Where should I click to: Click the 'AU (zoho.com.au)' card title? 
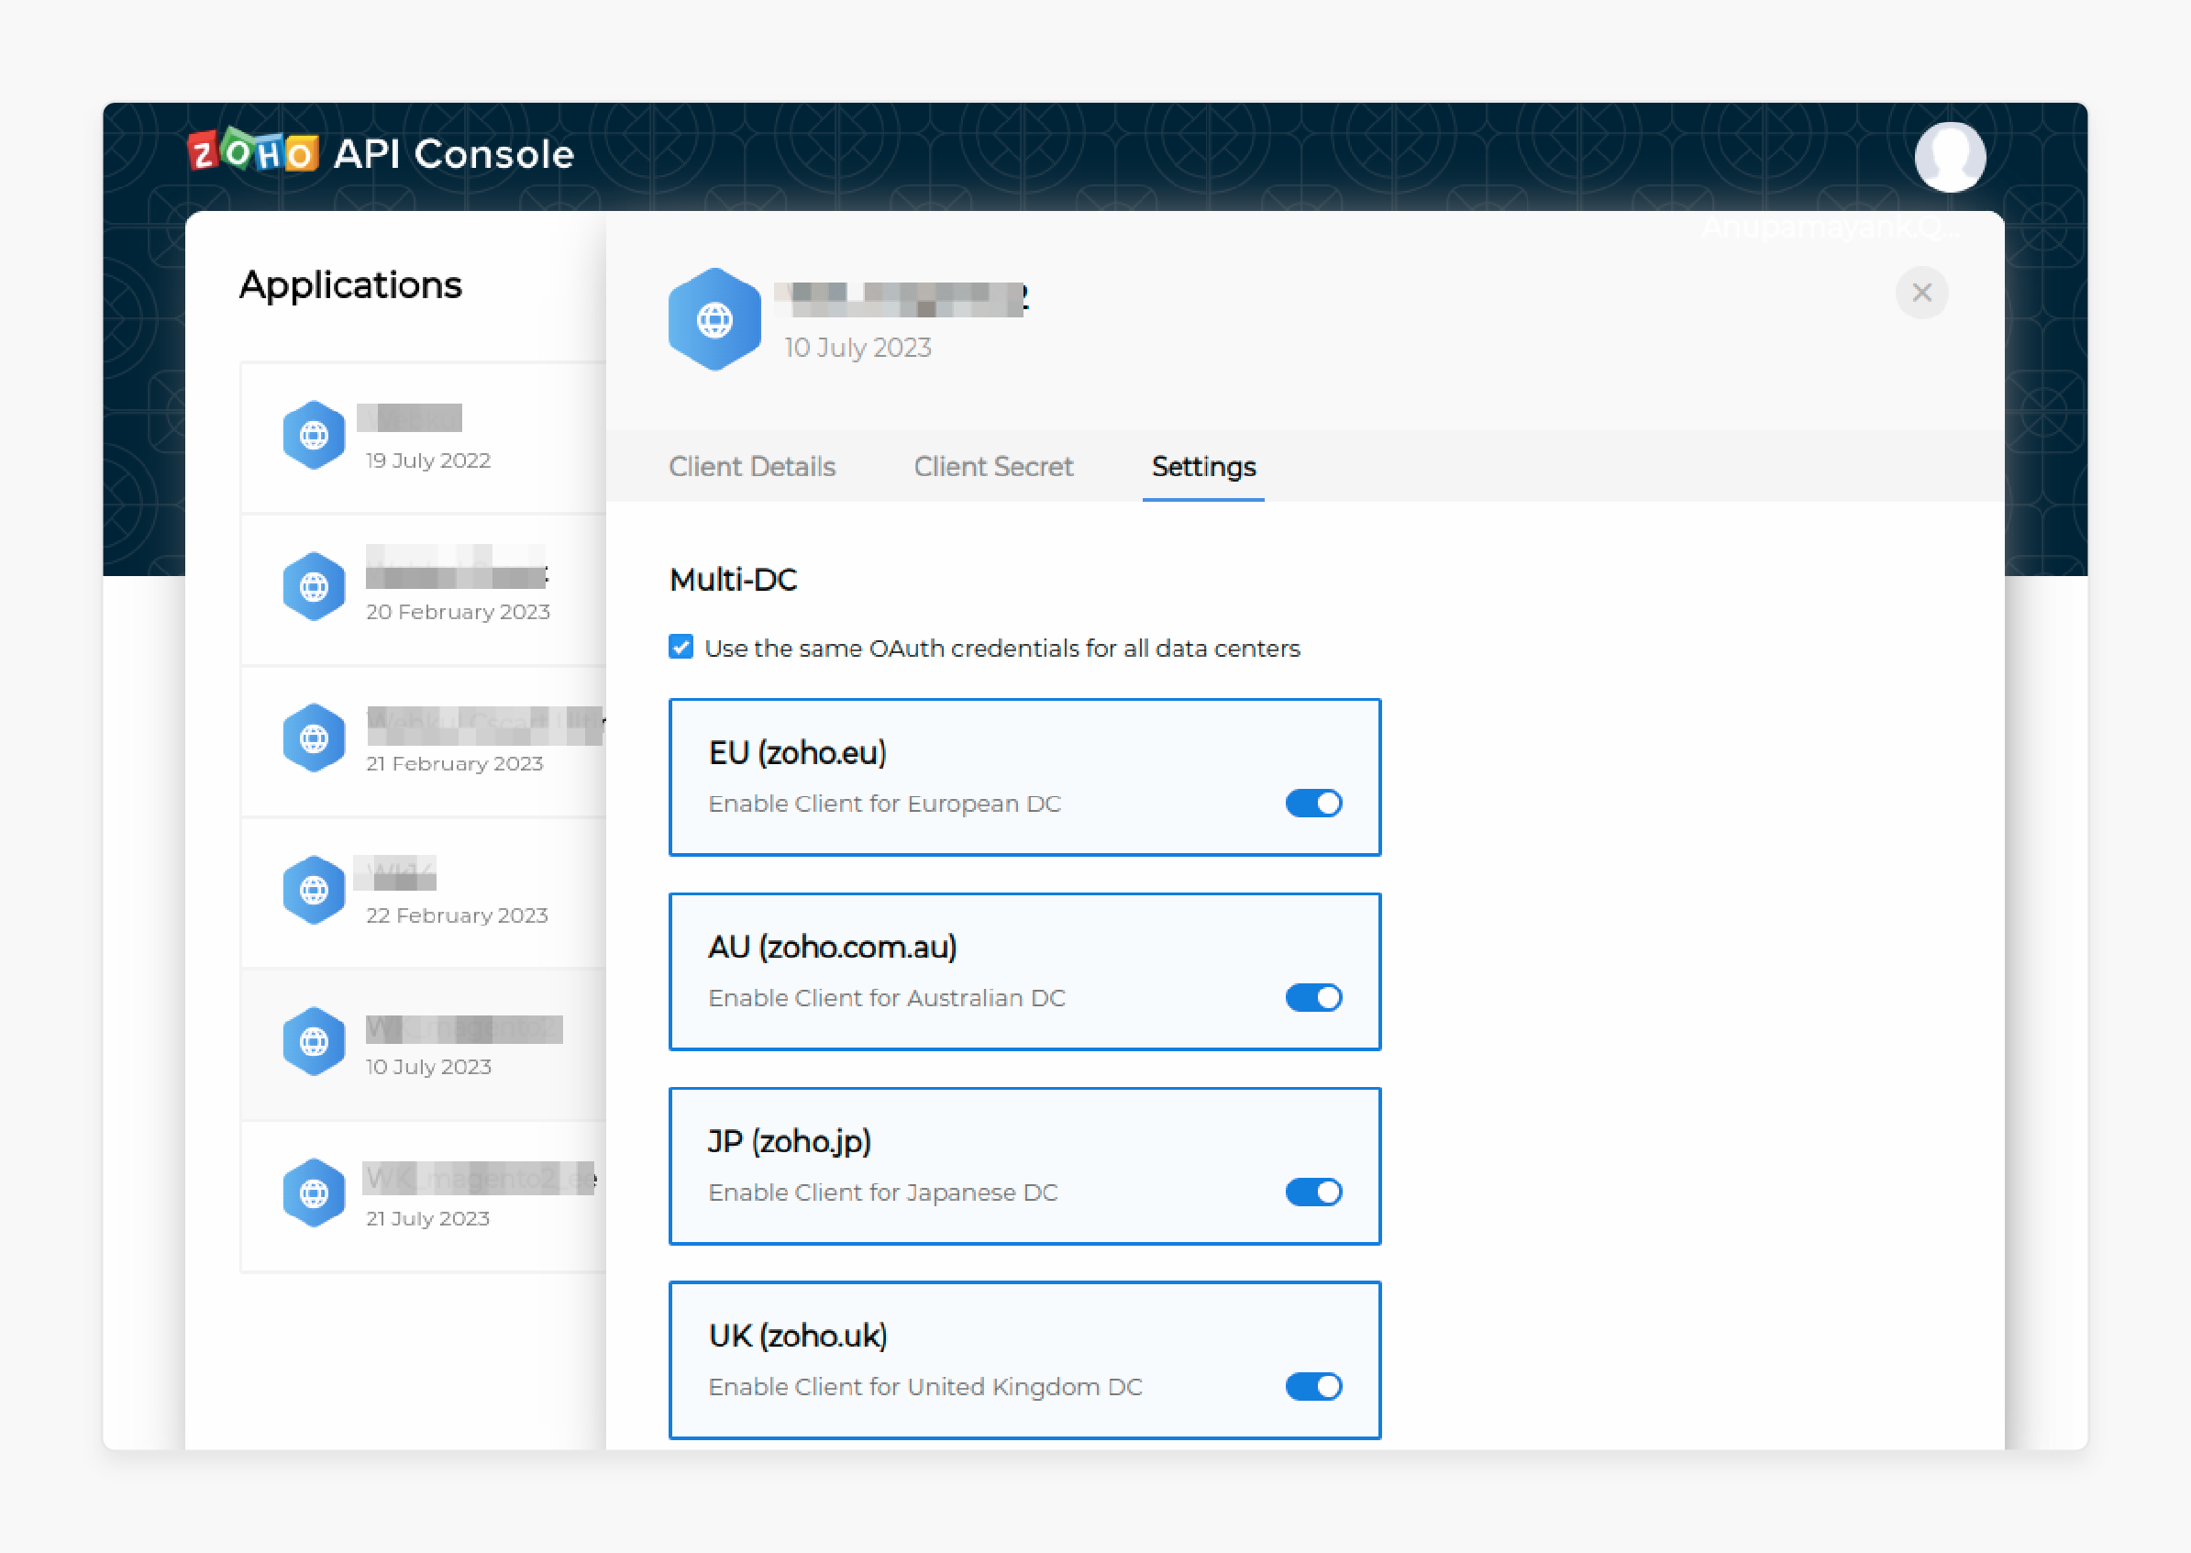[x=833, y=947]
